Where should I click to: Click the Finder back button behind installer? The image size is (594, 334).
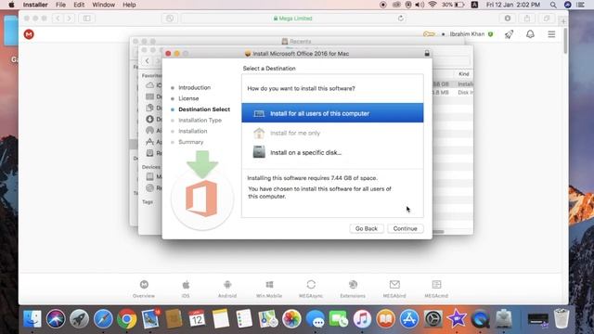(x=147, y=60)
